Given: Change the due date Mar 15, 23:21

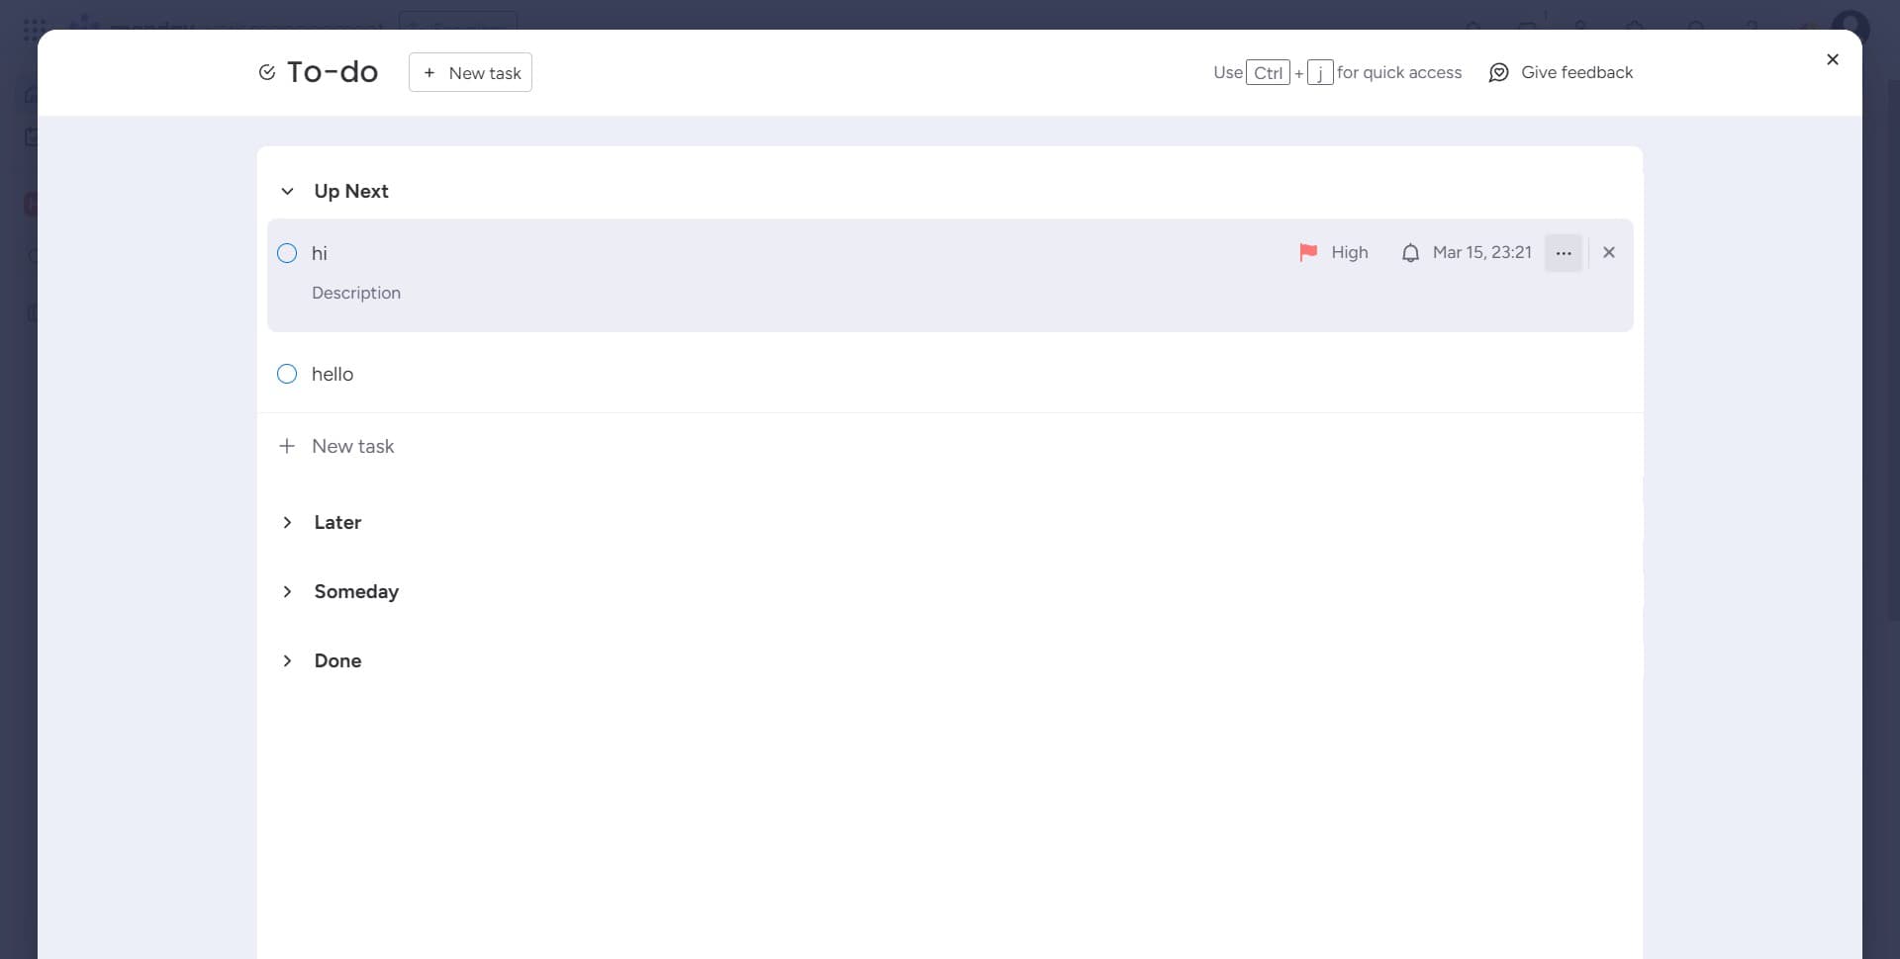Looking at the screenshot, I should click(1481, 252).
